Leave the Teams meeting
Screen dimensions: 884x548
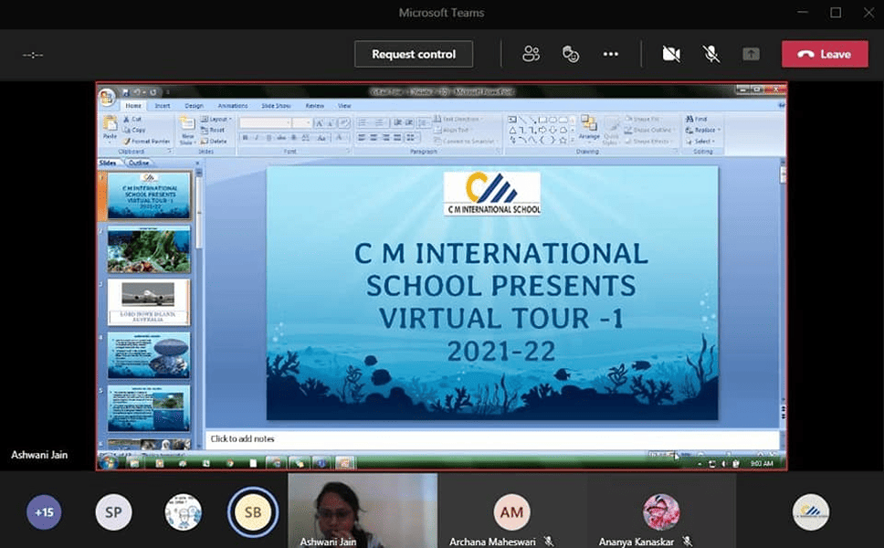point(825,54)
